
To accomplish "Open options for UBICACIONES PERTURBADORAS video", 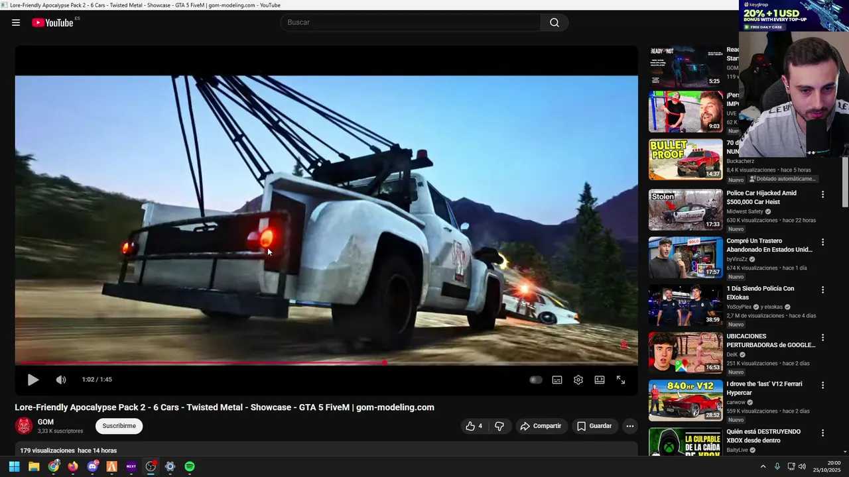I will [x=823, y=337].
